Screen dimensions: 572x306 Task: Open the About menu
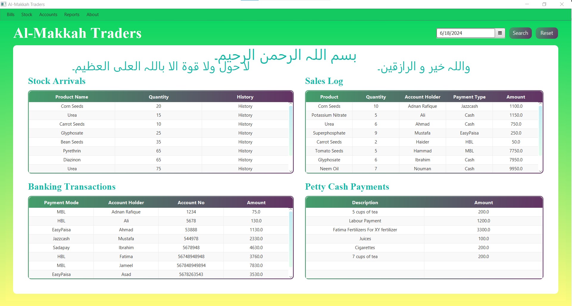pos(93,15)
